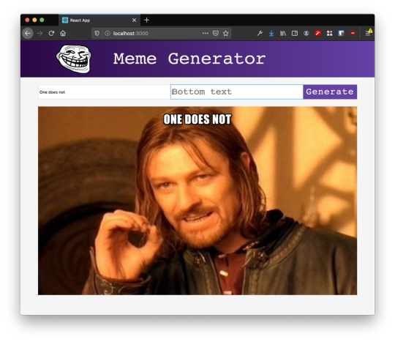Maximize the window with the green button
Viewport: 395px width, 342px height.
[42, 20]
